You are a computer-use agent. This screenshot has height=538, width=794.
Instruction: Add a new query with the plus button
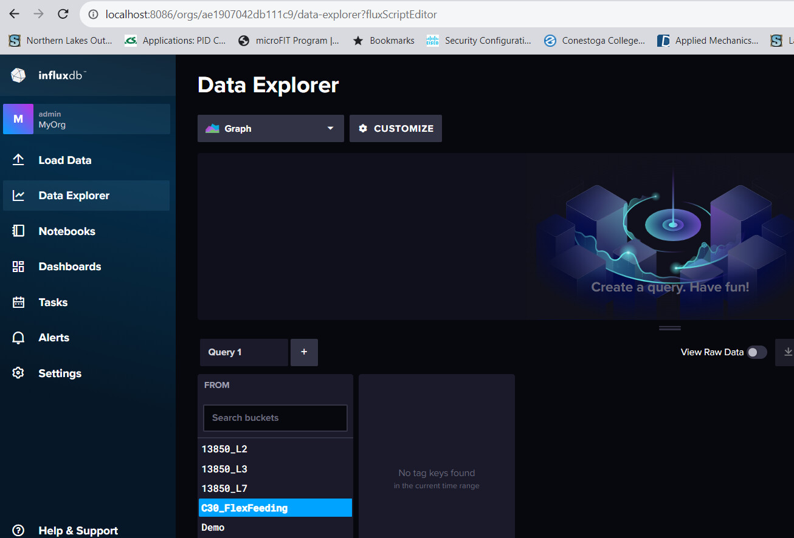click(x=304, y=352)
